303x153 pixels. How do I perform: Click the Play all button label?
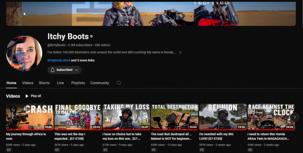click(x=36, y=96)
